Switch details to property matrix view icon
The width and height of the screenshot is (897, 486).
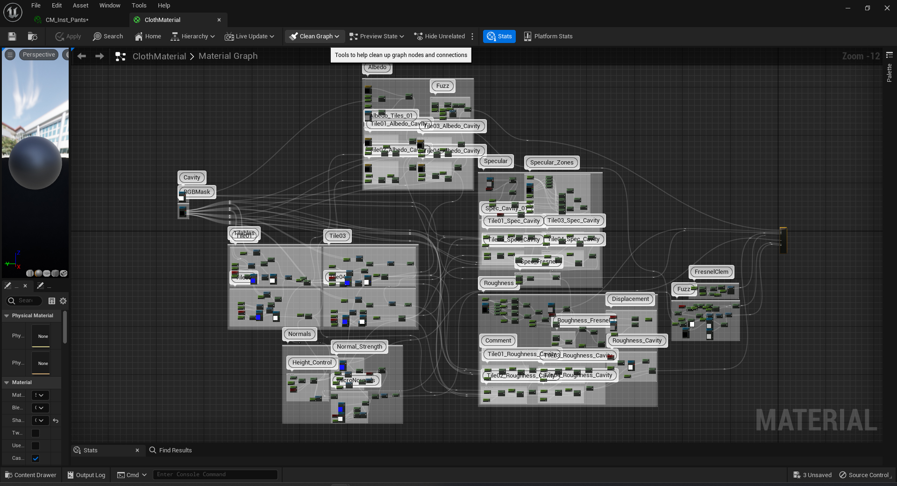tap(52, 301)
